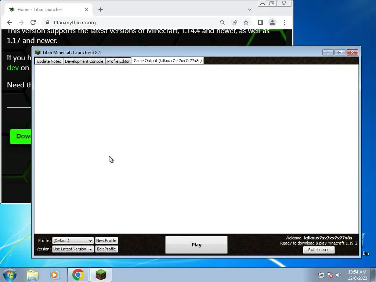Go back in Chrome browser
The height and width of the screenshot is (282, 376).
pos(10,22)
